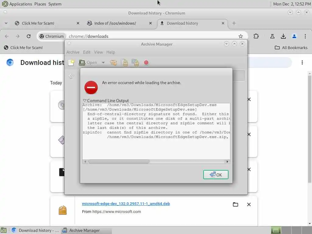This screenshot has height=234, width=312.
Task: Open the Downloads toolbar icon
Action: (x=283, y=36)
